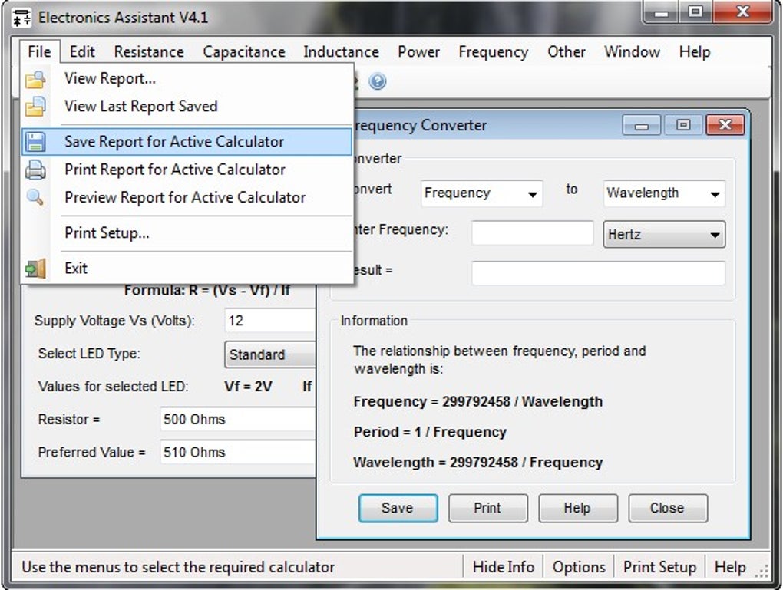Open the File menu

pyautogui.click(x=39, y=51)
